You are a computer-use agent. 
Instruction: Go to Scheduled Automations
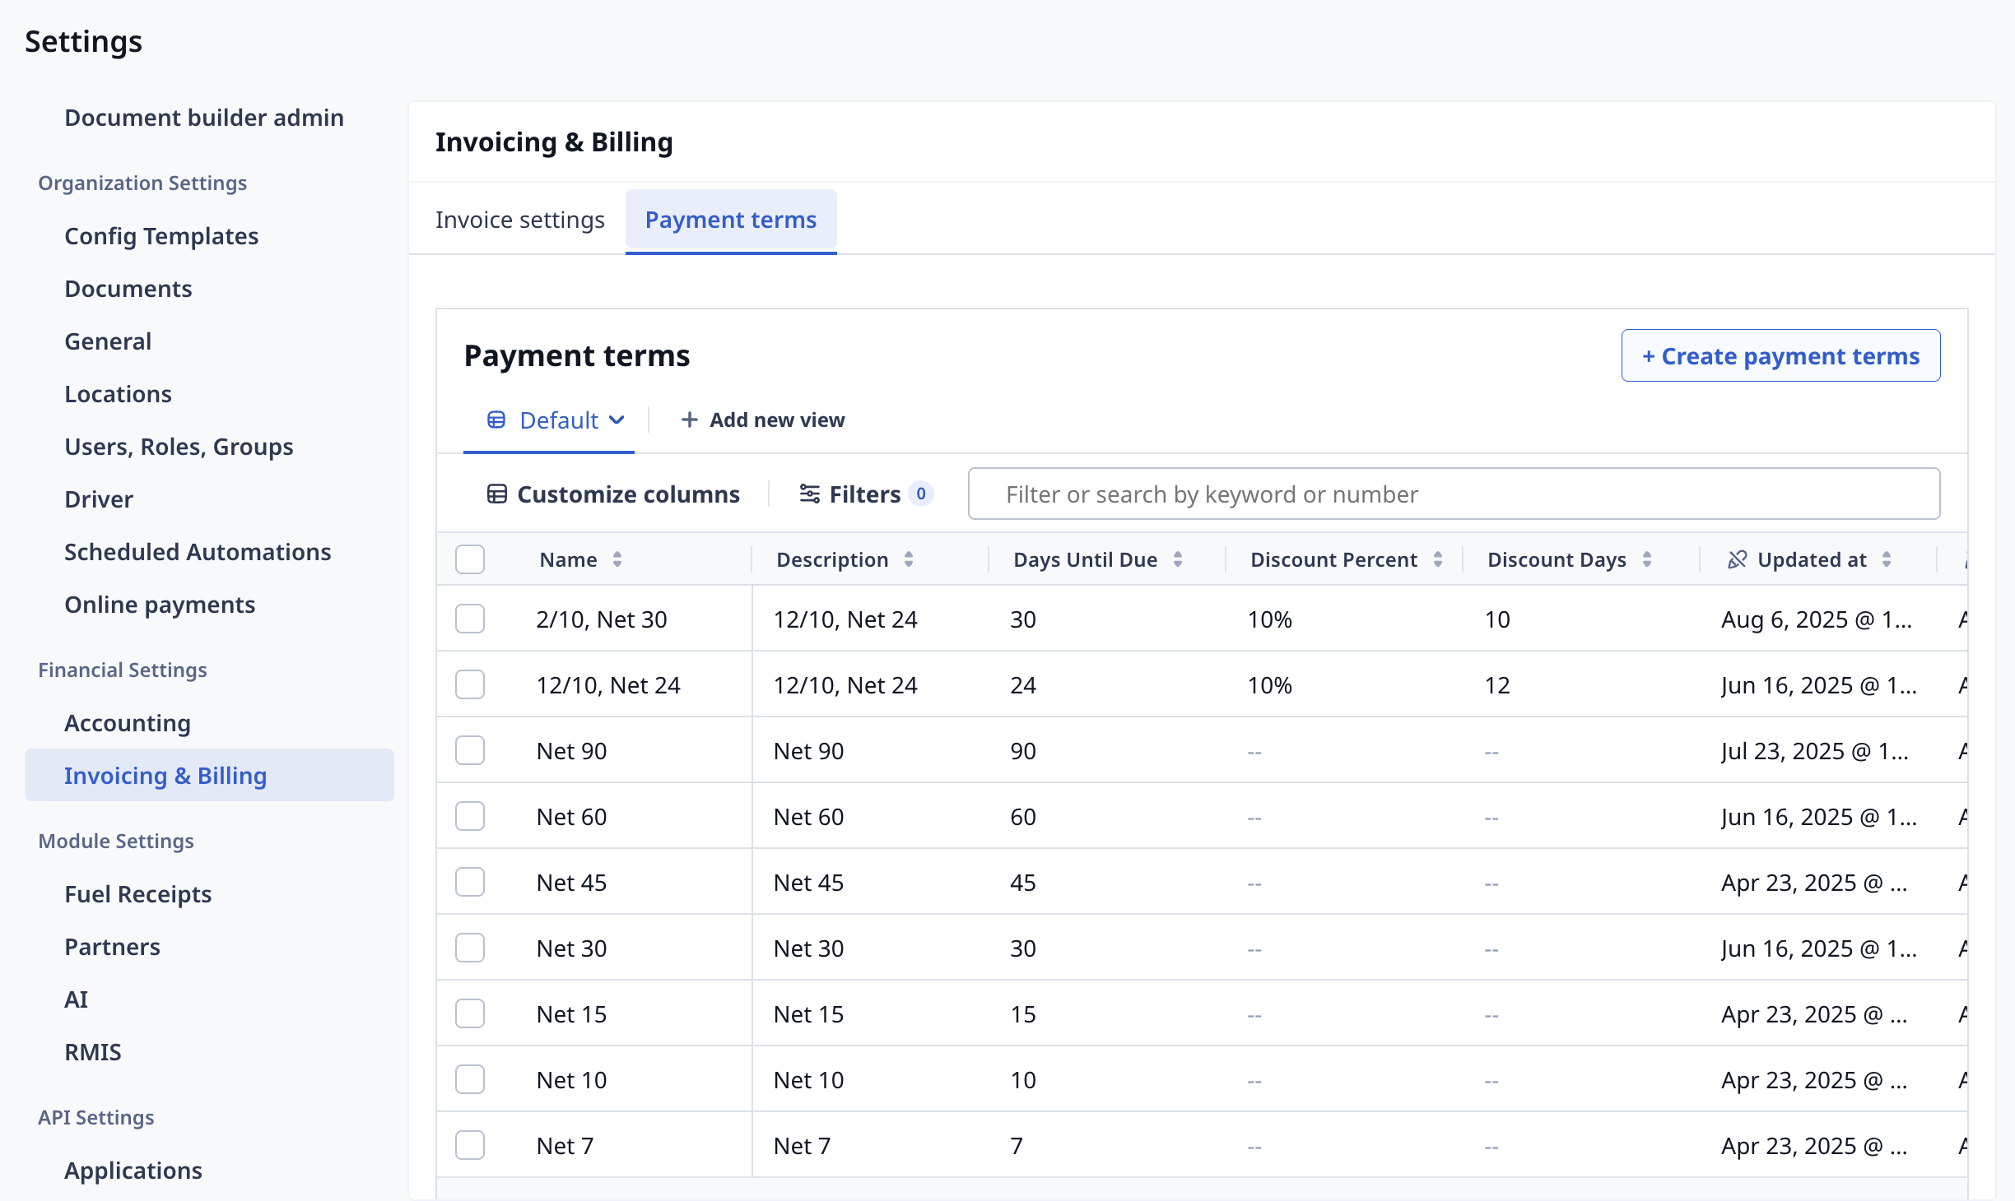tap(198, 552)
